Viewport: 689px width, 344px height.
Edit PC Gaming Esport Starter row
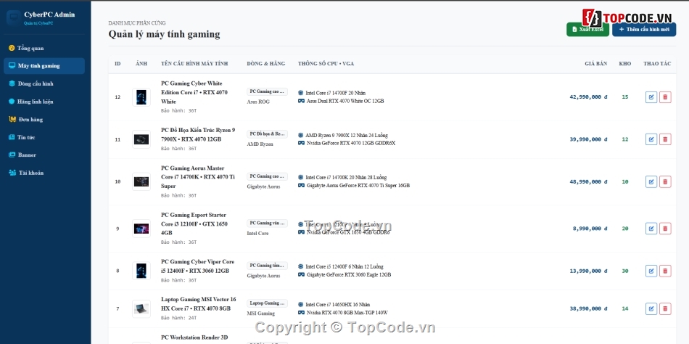click(x=651, y=229)
